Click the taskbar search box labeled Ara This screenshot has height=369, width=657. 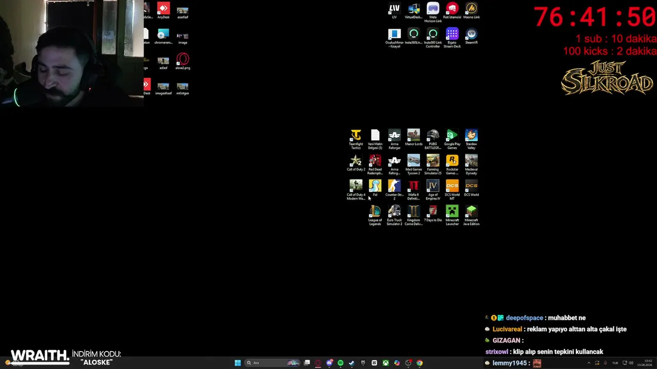(273, 363)
